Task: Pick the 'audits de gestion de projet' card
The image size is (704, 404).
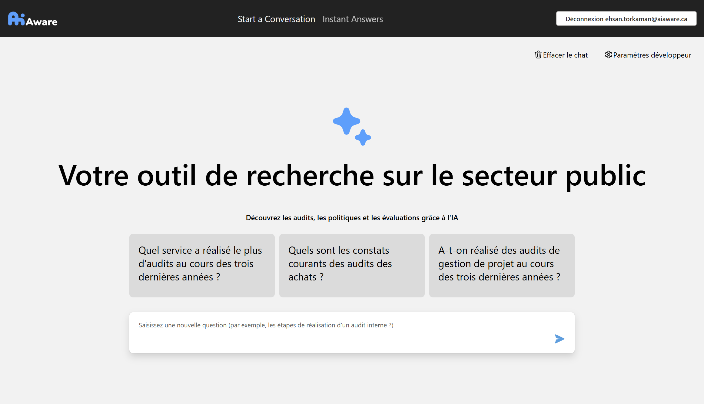Action: pyautogui.click(x=502, y=265)
